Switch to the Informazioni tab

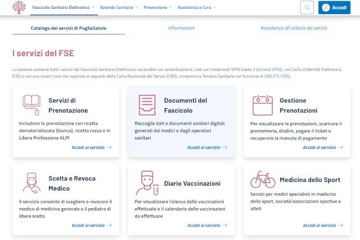pyautogui.click(x=181, y=28)
